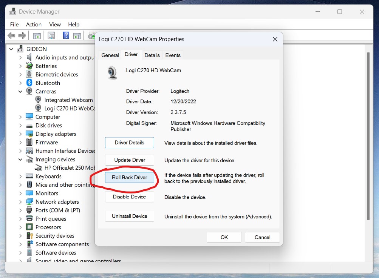Image resolution: width=379 pixels, height=278 pixels.
Task: Click the webcam icon in Properties dialog
Action: [112, 72]
